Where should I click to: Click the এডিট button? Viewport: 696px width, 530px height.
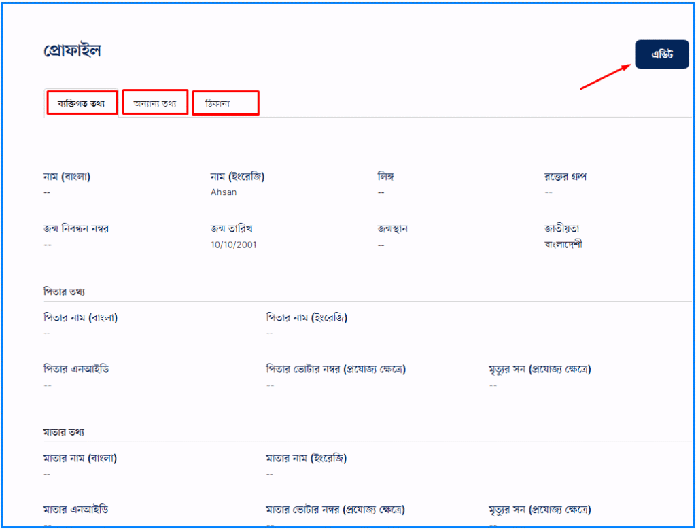click(661, 54)
